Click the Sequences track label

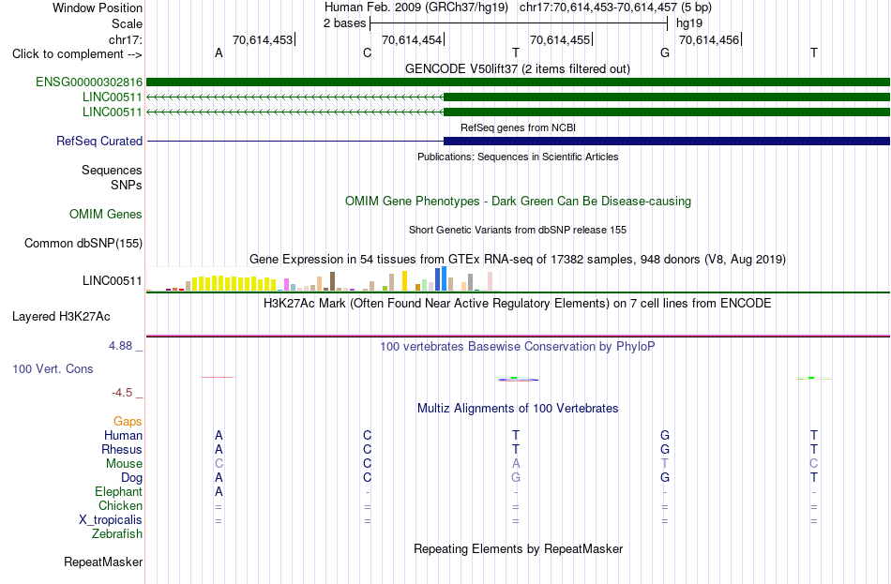click(112, 170)
